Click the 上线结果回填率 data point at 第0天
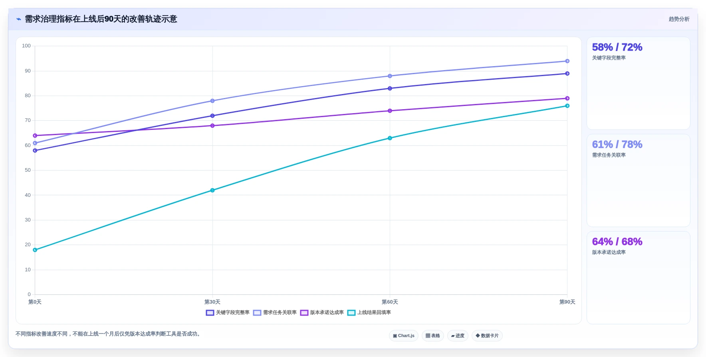The image size is (706, 357). (35, 250)
